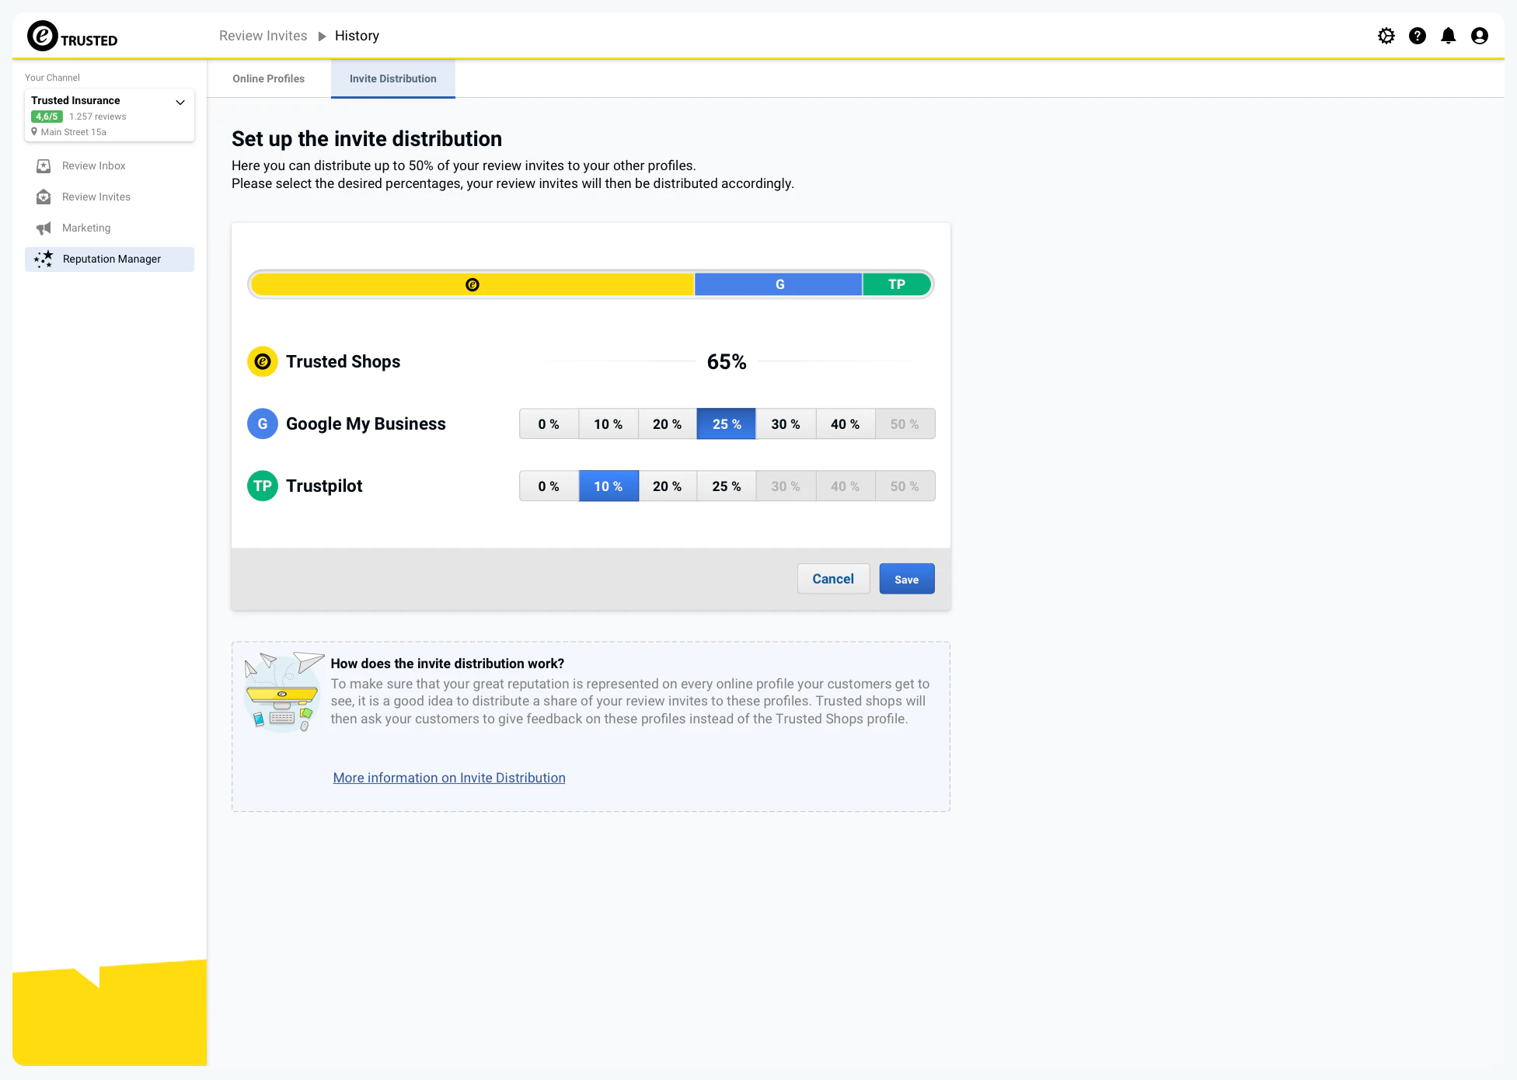Open Review Invites in the sidebar
This screenshot has height=1080, width=1517.
[96, 197]
